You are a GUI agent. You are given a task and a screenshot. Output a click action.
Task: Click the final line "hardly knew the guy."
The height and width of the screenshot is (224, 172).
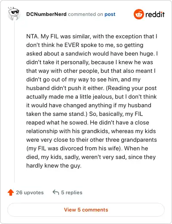click(x=54, y=165)
